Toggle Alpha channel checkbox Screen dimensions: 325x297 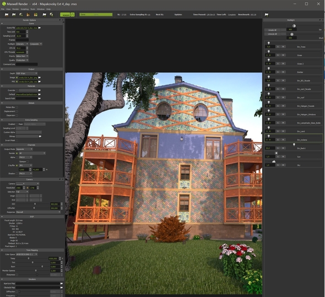pos(17,157)
